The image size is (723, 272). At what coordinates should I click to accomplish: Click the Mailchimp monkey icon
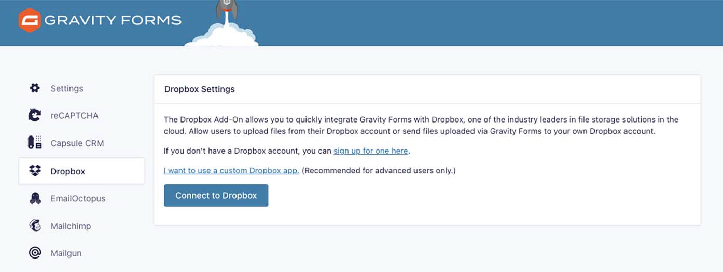35,226
